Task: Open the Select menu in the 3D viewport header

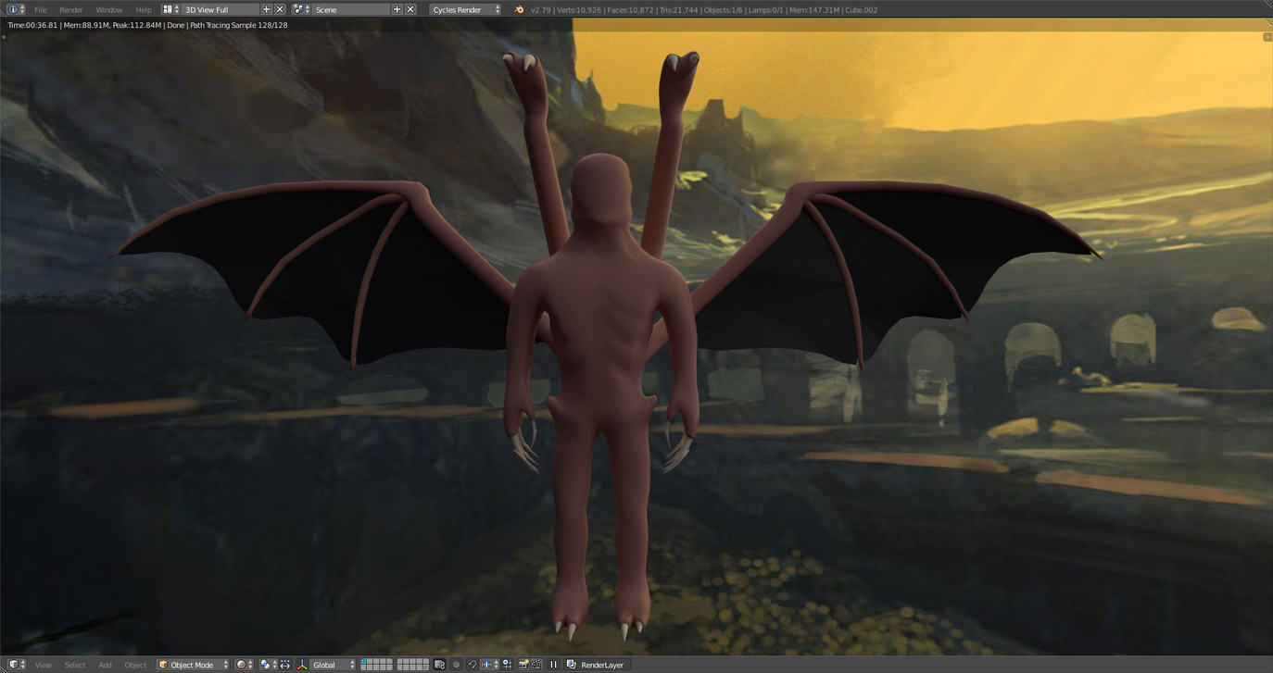Action: coord(75,665)
